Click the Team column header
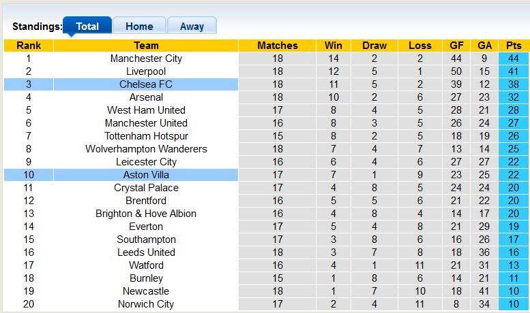Viewport: 530px width, 313px height. [x=146, y=46]
